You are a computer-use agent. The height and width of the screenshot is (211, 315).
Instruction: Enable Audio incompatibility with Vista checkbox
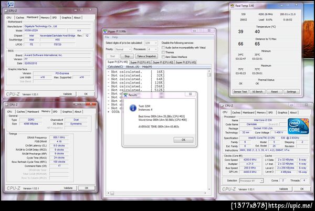tap(163, 48)
